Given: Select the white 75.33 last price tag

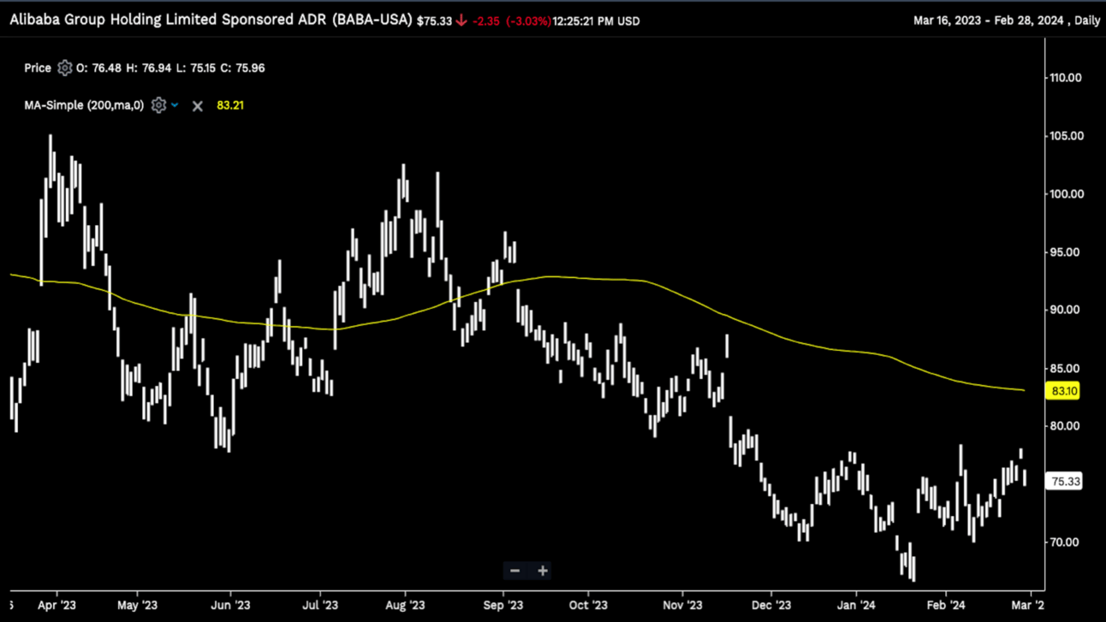Looking at the screenshot, I should click(1064, 482).
